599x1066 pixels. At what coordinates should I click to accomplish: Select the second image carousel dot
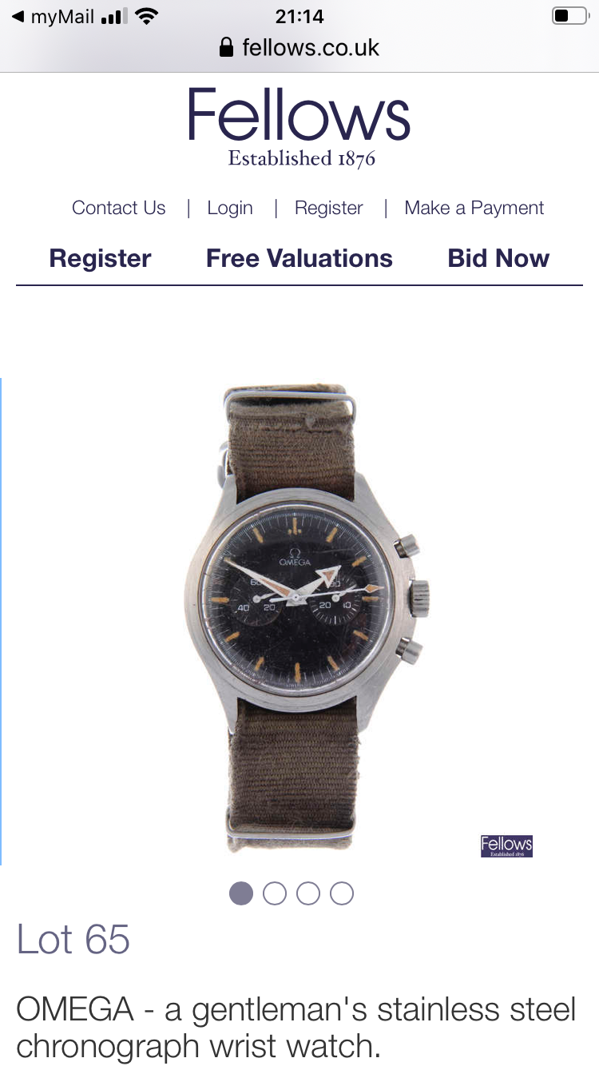275,893
